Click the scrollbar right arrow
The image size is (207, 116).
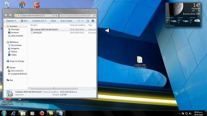[x=95, y=88]
